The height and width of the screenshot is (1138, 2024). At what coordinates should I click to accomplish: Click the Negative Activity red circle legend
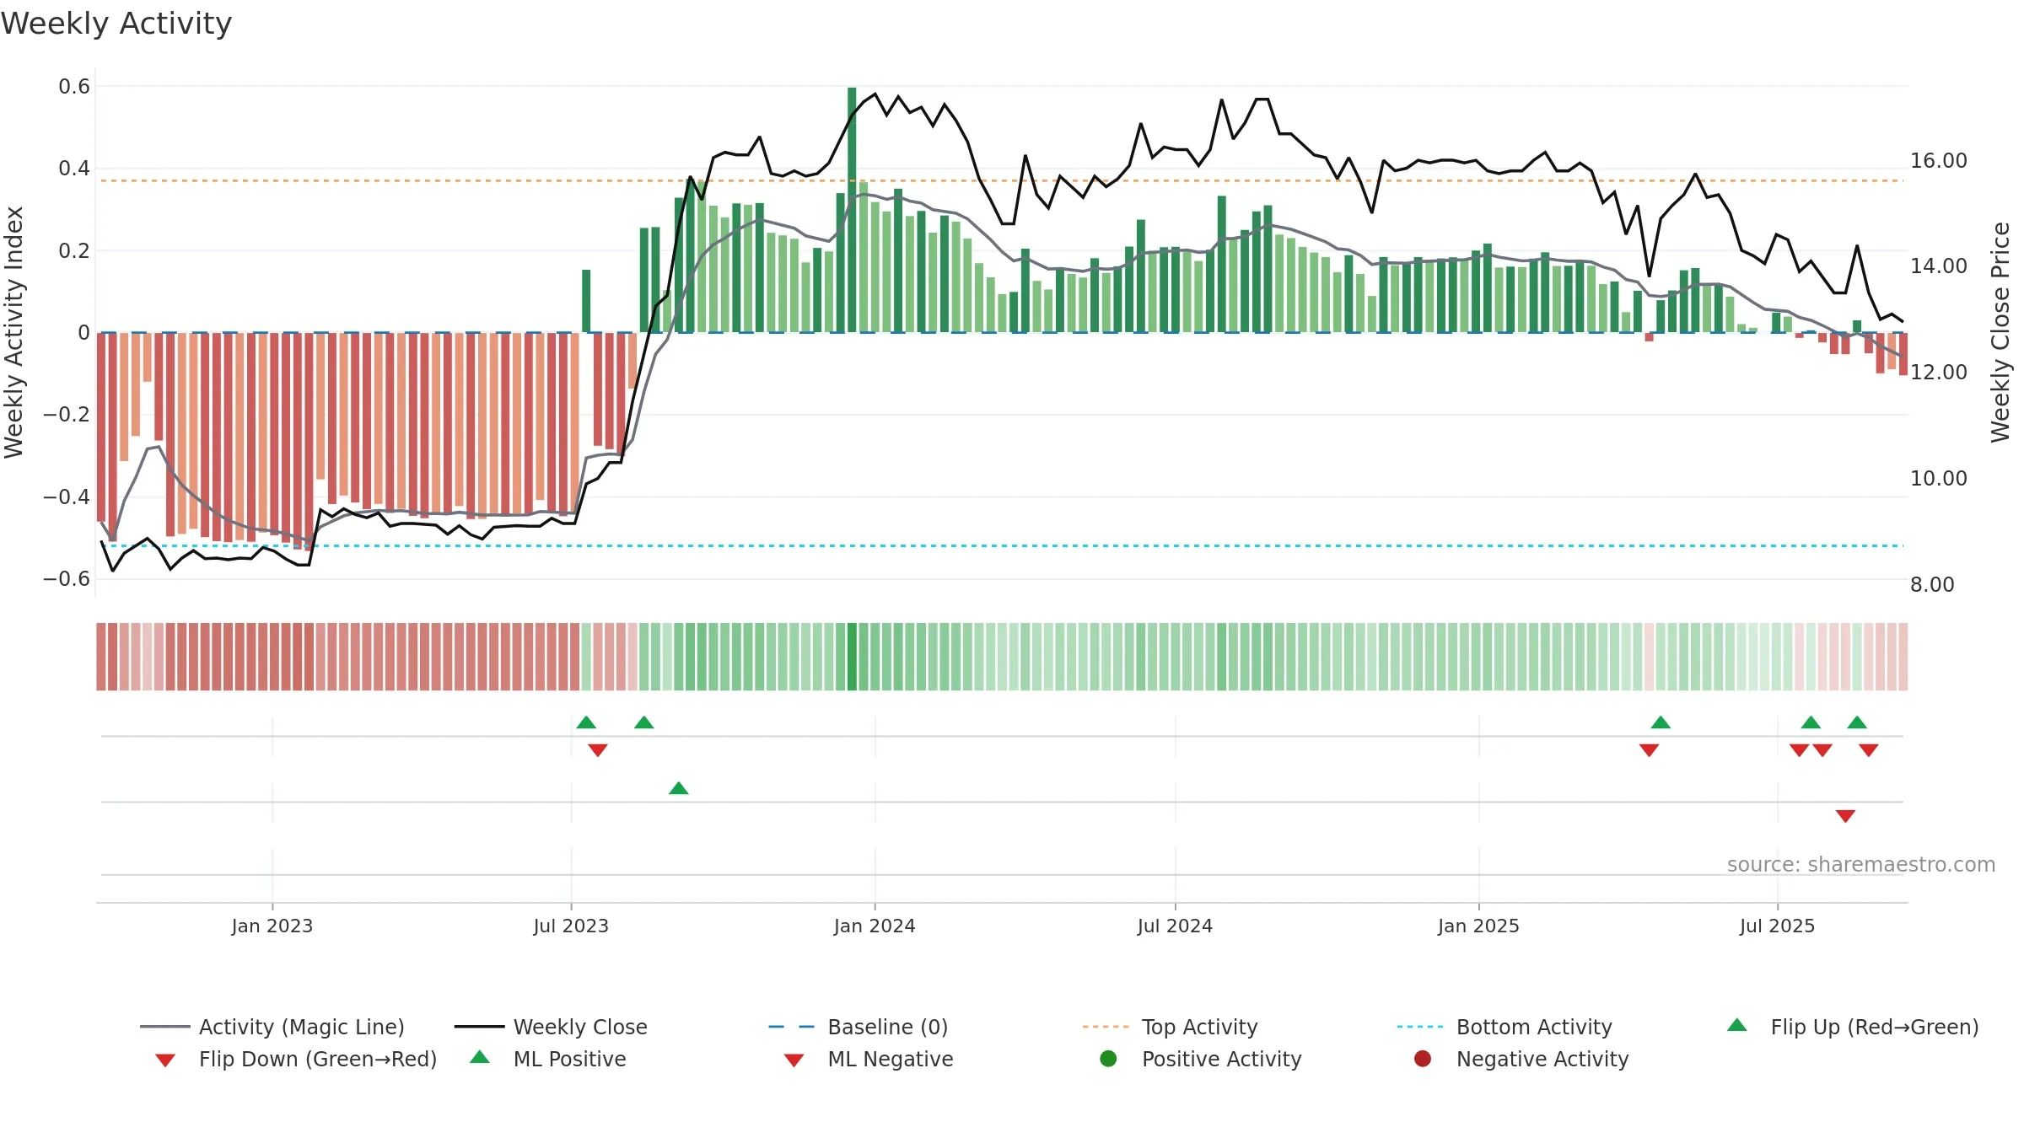(x=1423, y=1059)
